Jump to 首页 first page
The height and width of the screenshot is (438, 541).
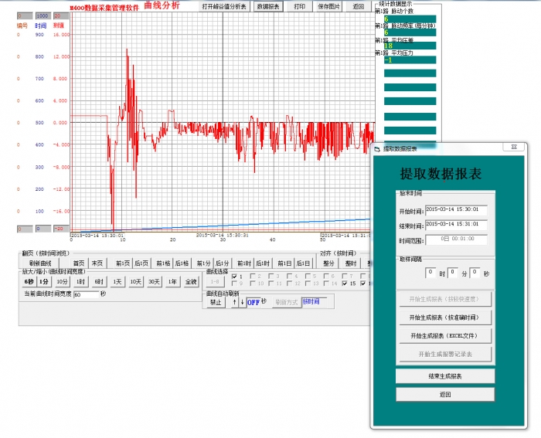click(x=79, y=263)
